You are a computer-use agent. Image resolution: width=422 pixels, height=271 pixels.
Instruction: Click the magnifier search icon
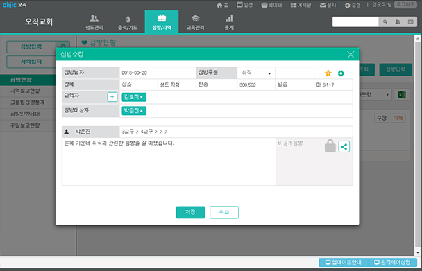tap(385, 21)
